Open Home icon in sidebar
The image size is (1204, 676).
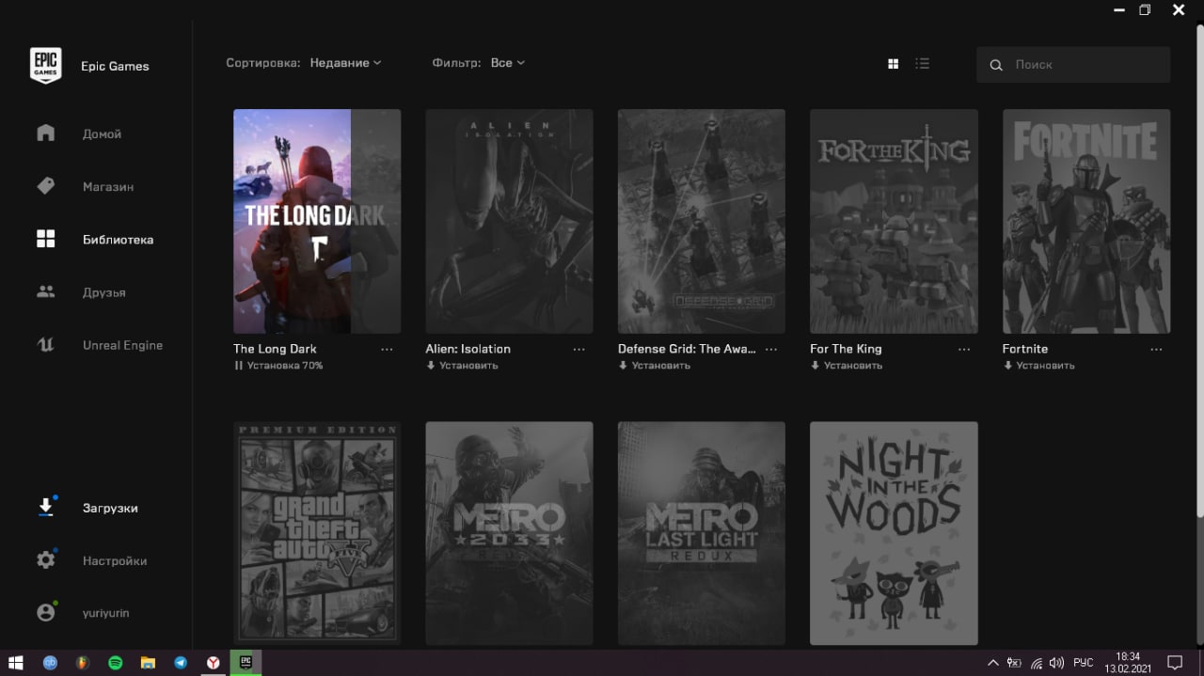coord(45,133)
